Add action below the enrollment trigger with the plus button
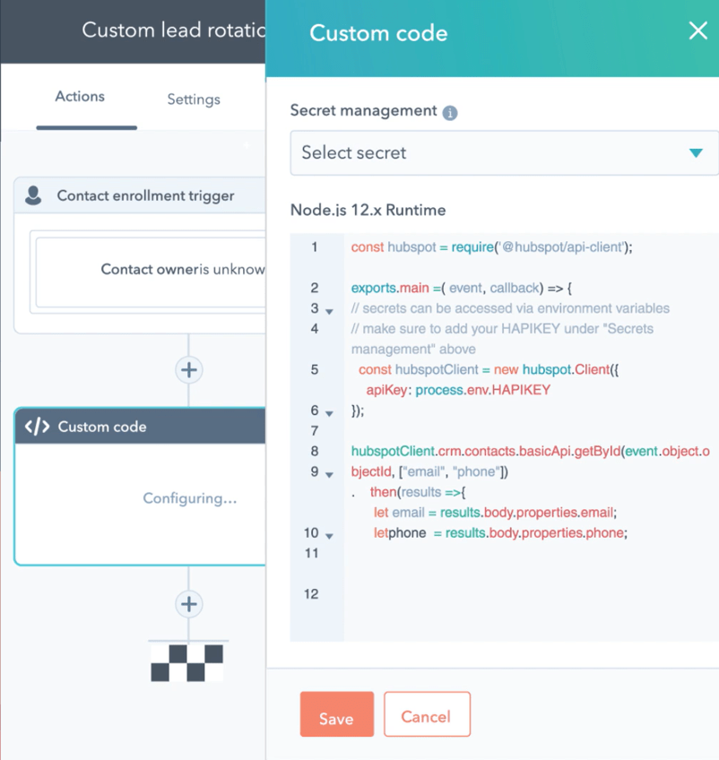The width and height of the screenshot is (719, 760). point(188,370)
